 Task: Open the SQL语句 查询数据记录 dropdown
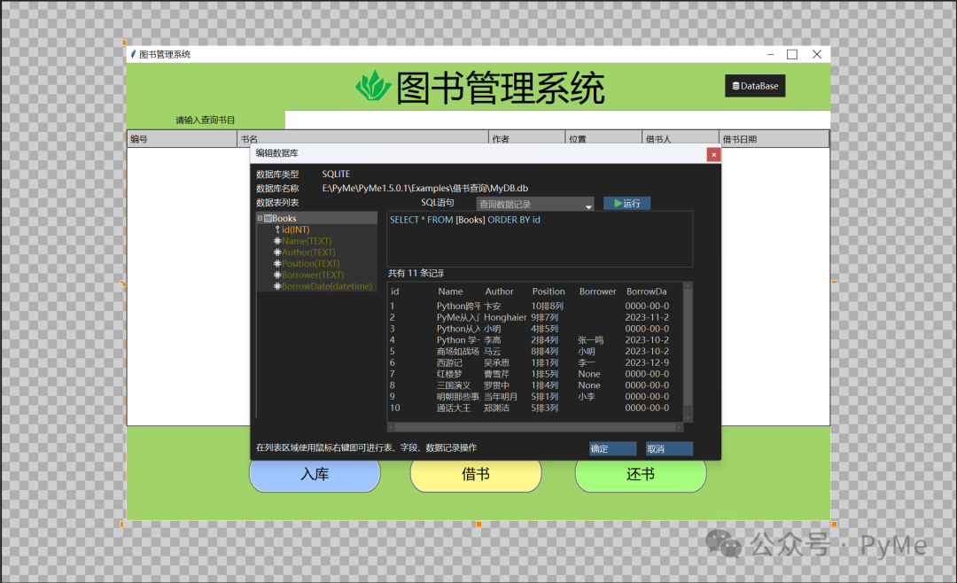[x=534, y=204]
